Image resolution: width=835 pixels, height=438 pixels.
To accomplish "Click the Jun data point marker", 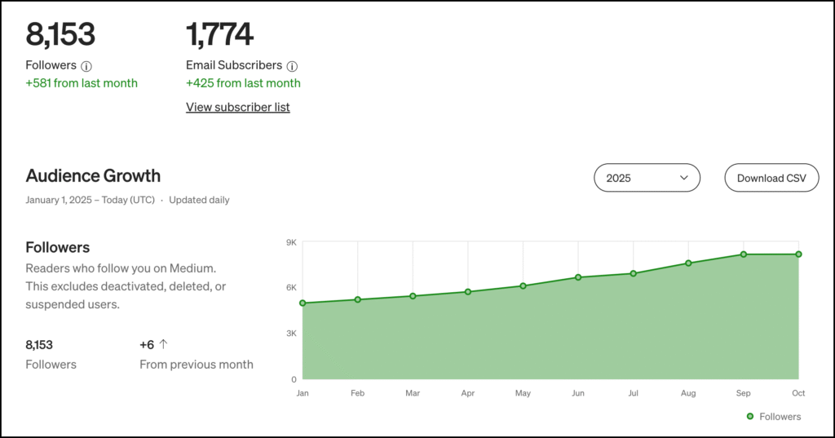I will (578, 277).
